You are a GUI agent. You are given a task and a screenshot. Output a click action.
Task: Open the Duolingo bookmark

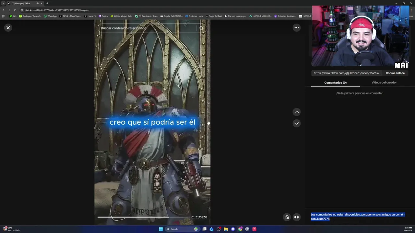(30, 16)
